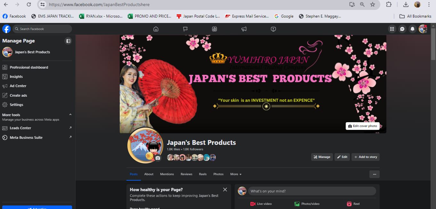Open the Pages flag icon
The width and height of the screenshot is (436, 209).
tap(185, 29)
